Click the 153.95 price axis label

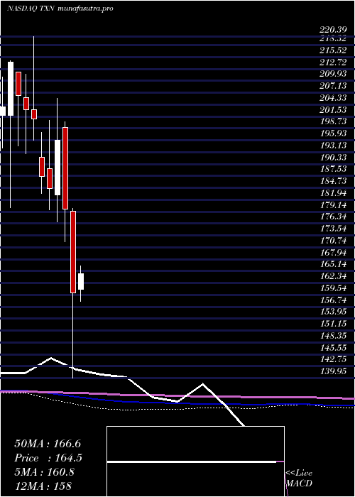coord(333,312)
